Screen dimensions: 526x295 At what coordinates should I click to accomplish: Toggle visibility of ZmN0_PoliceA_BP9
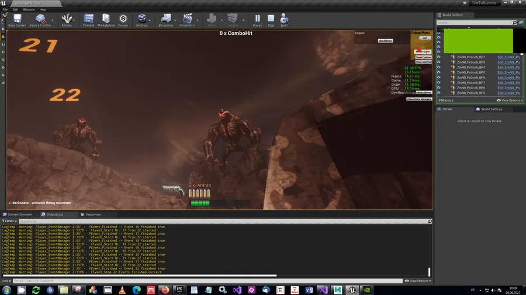[439, 93]
